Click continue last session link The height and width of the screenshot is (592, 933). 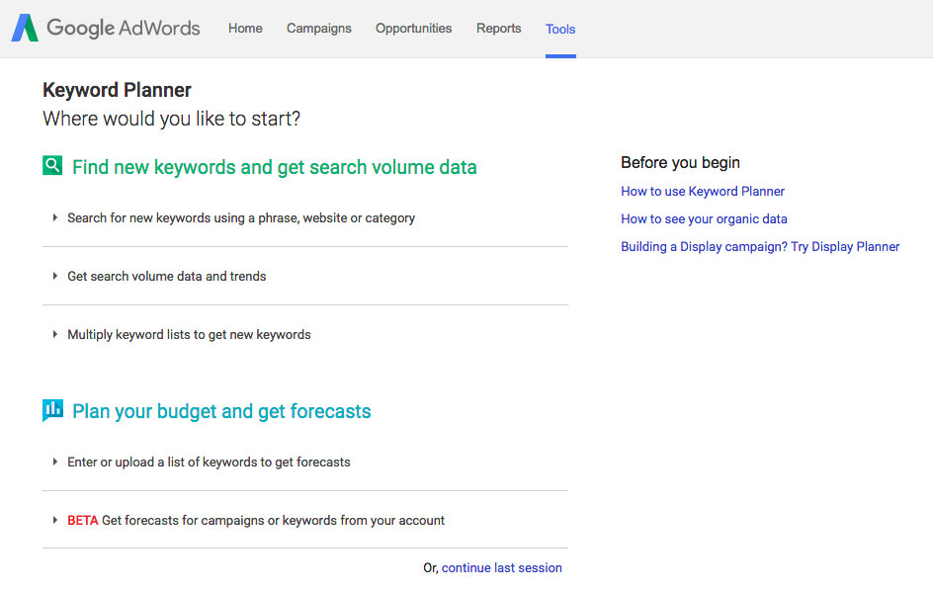point(501,567)
